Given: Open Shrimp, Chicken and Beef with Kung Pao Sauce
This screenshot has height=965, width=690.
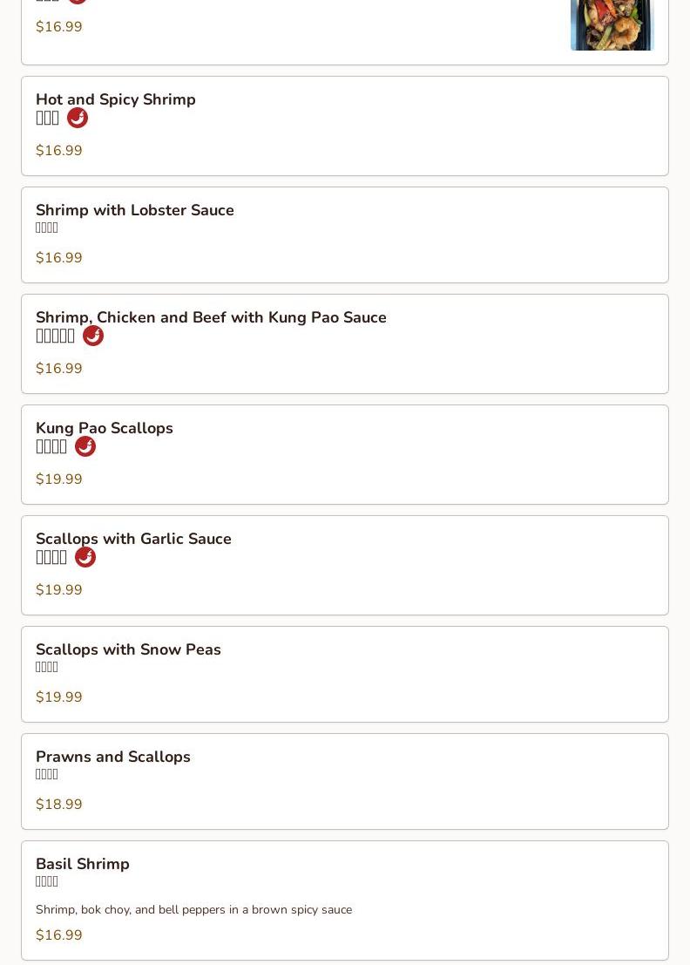Looking at the screenshot, I should pyautogui.click(x=211, y=317).
